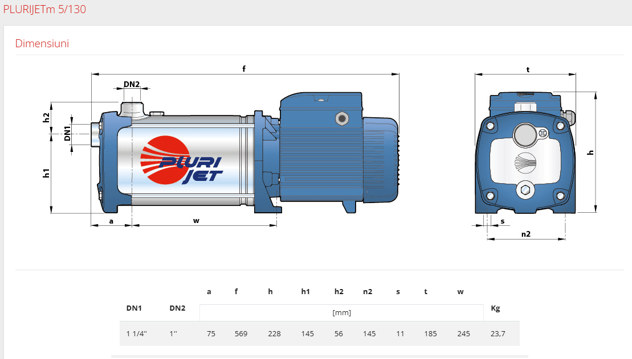Click the 569 value in the table

coord(241,333)
